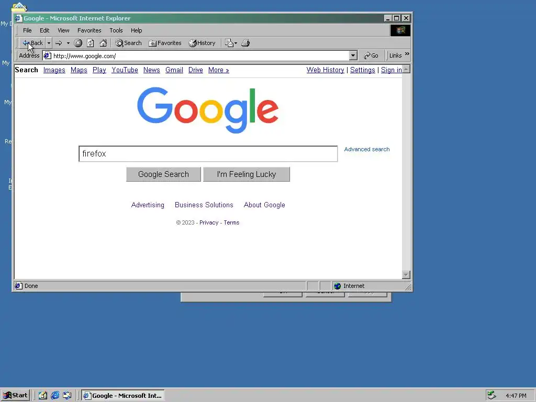Open the Terms link
Image resolution: width=536 pixels, height=402 pixels.
click(231, 222)
